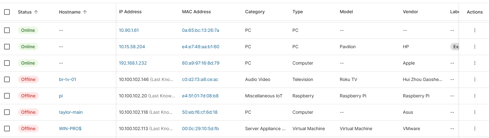Click the Vendor column header
Screen dimensions: 489x138
(410, 12)
